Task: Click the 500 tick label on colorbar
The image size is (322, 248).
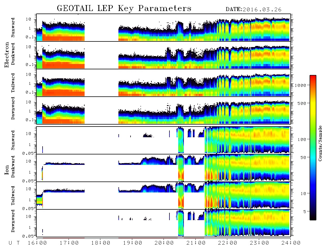Action: coord(302,103)
